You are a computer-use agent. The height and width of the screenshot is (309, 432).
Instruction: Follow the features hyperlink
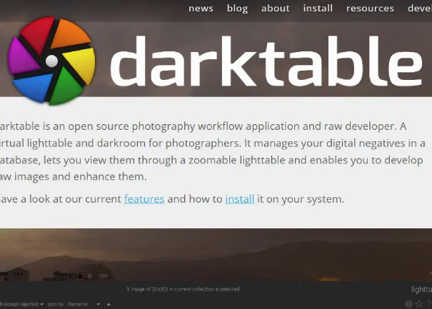tap(144, 199)
